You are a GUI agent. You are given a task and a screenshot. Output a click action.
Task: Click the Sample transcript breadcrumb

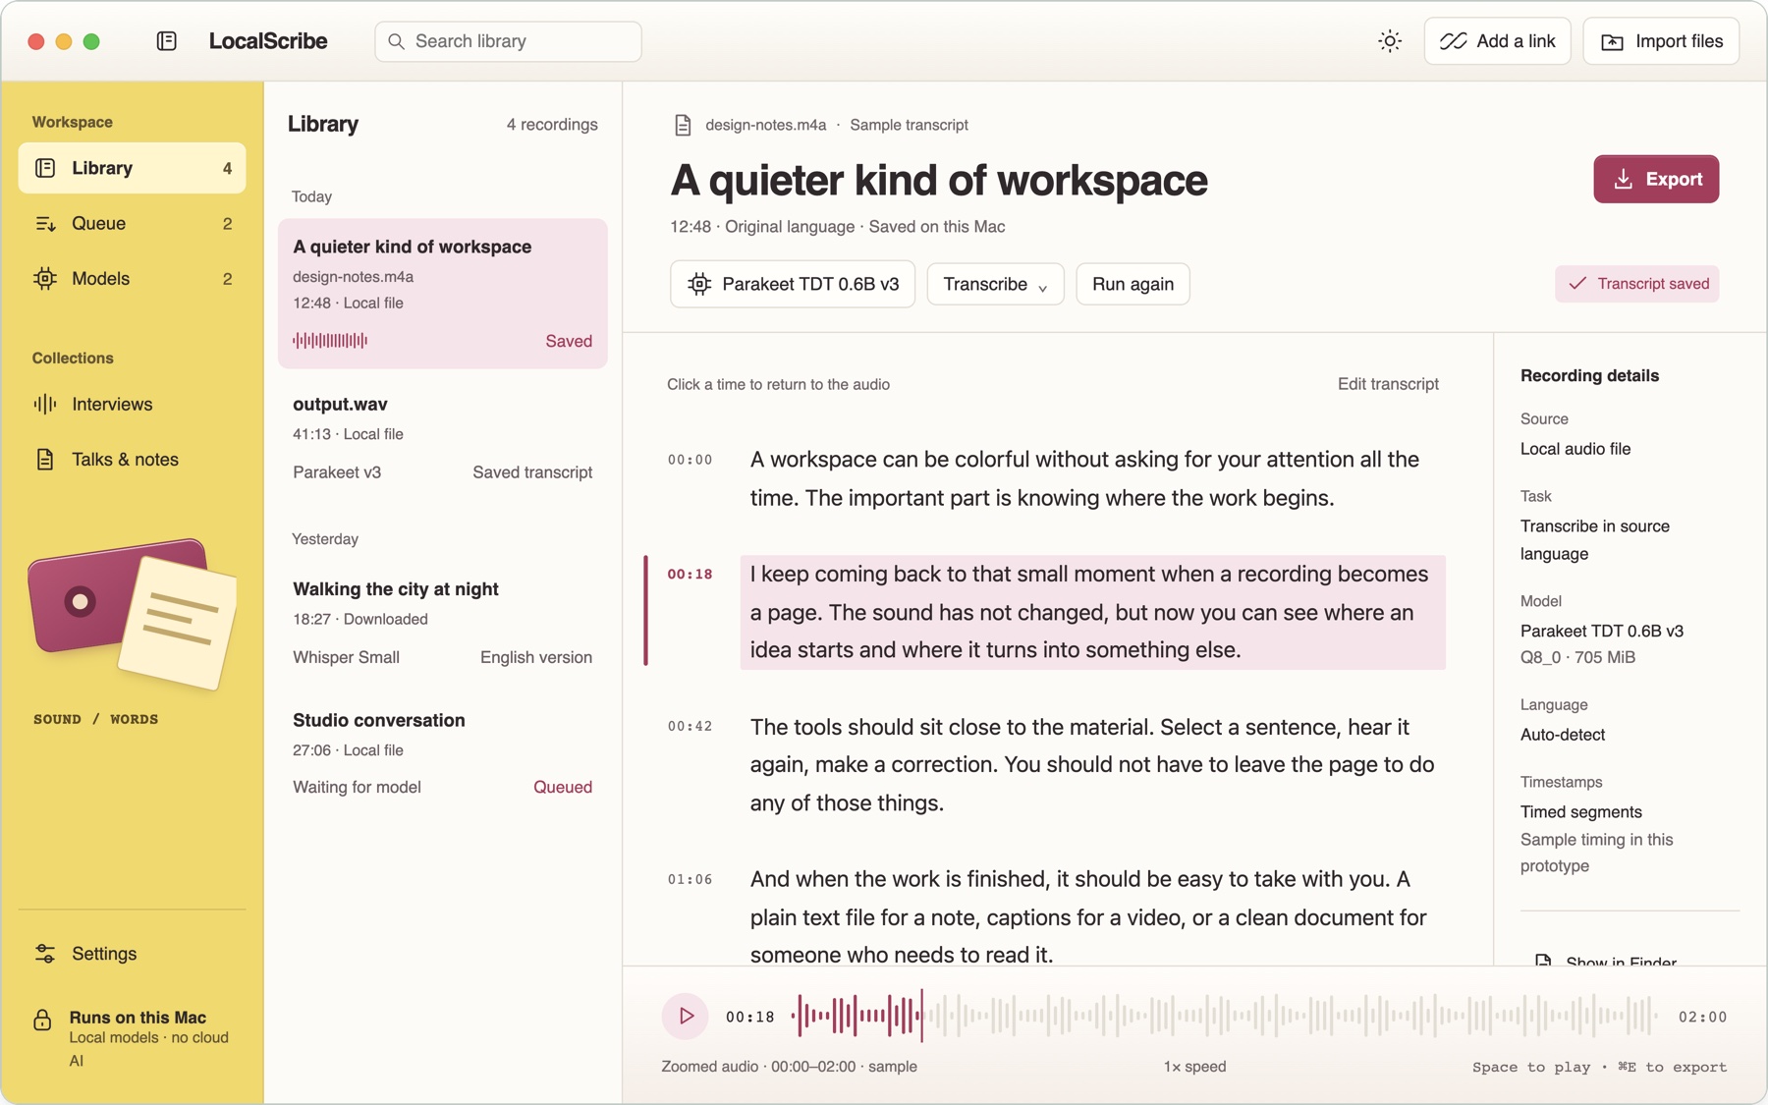click(909, 125)
